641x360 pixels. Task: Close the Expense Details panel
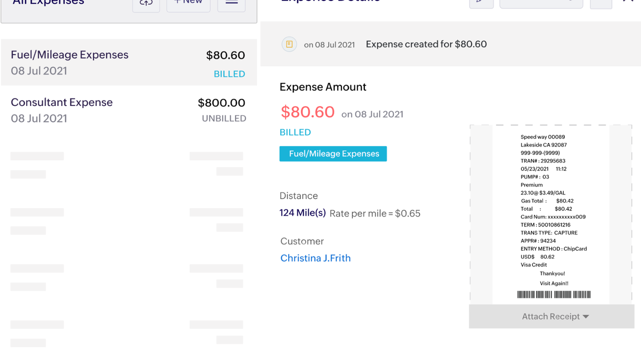(628, 2)
